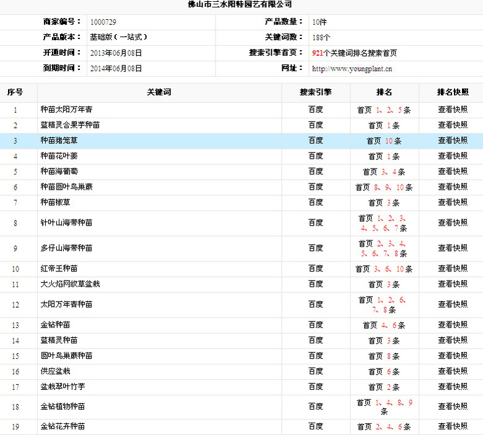The width and height of the screenshot is (483, 435).
Task: Select keyword 红帝王种苗
Action: pos(59,268)
